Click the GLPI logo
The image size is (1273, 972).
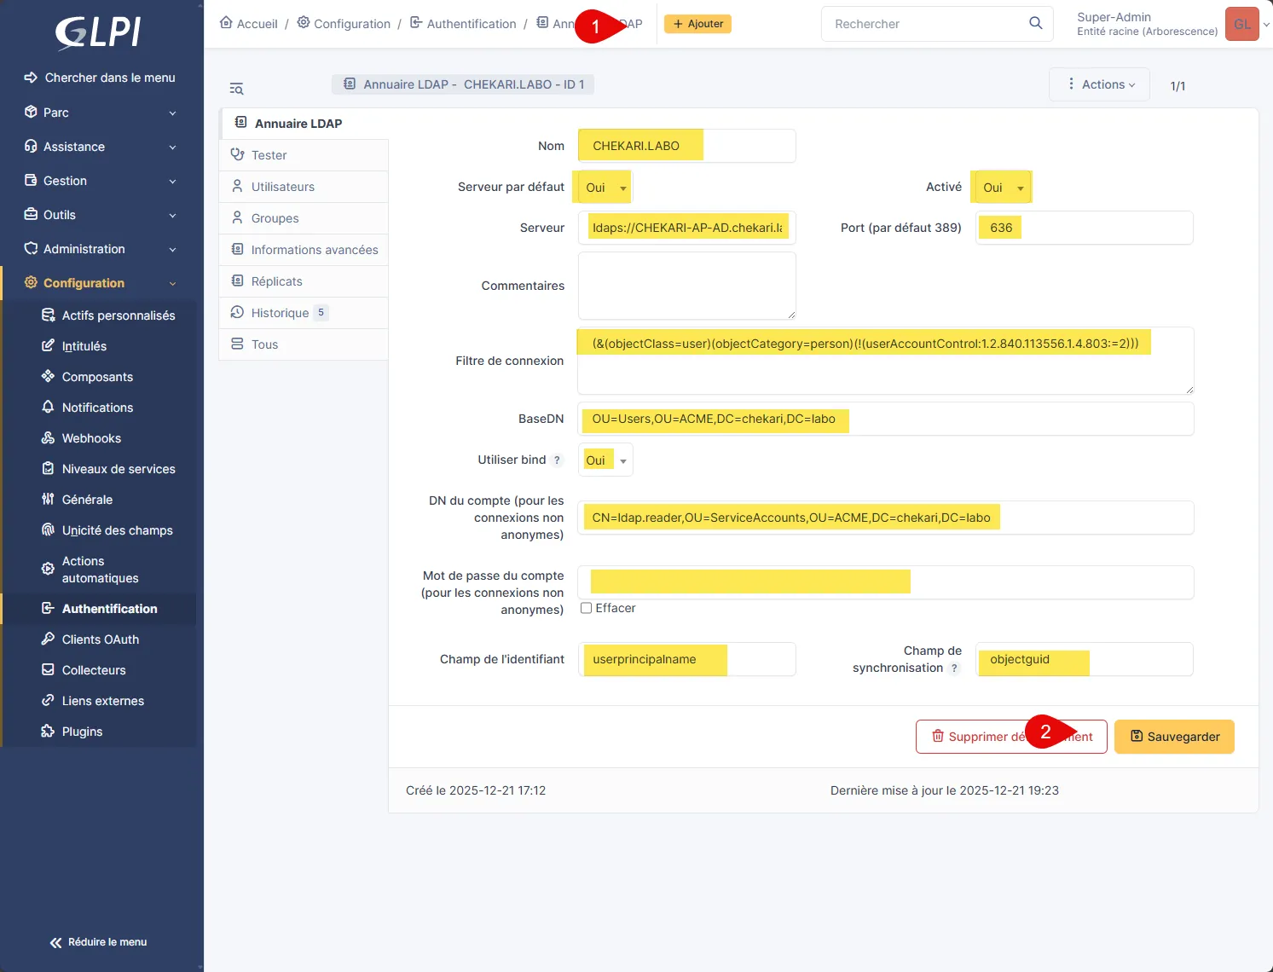(x=98, y=32)
